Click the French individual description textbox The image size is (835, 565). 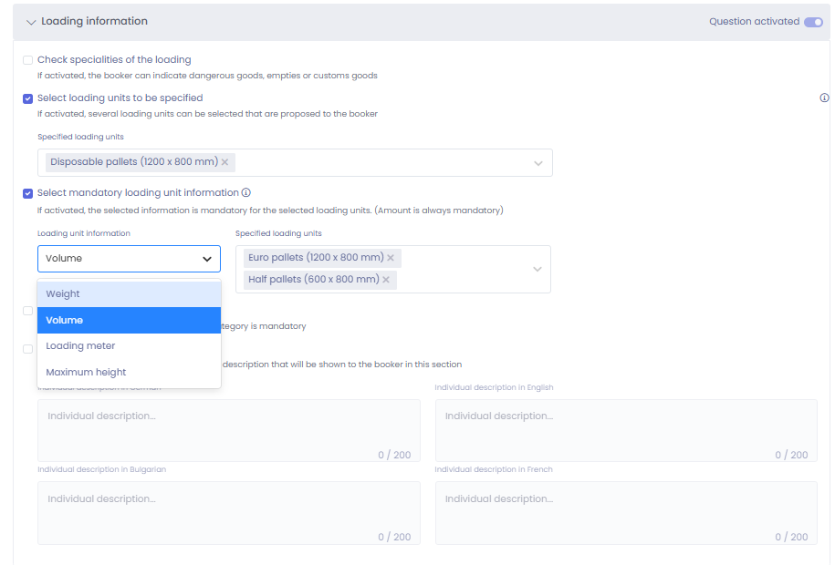tap(625, 512)
